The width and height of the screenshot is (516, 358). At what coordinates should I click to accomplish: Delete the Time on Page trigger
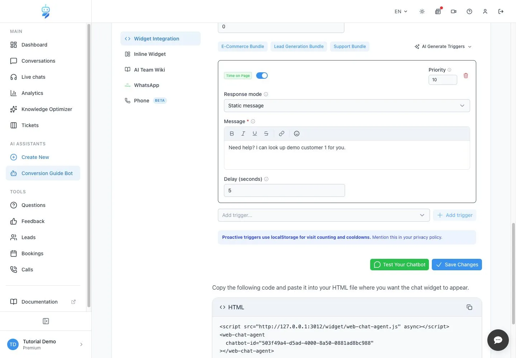pos(466,76)
